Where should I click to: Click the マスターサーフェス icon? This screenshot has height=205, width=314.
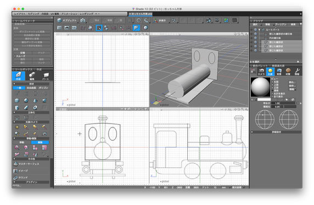tap(15, 164)
